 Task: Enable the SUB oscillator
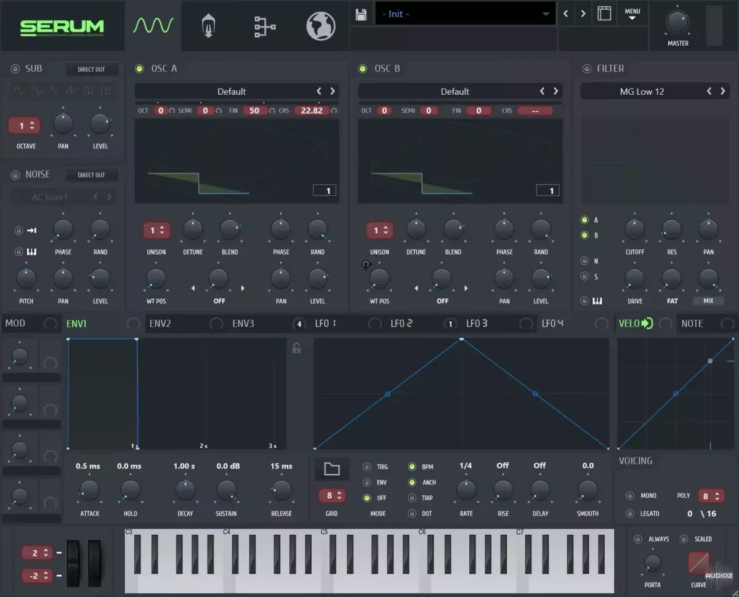click(15, 69)
